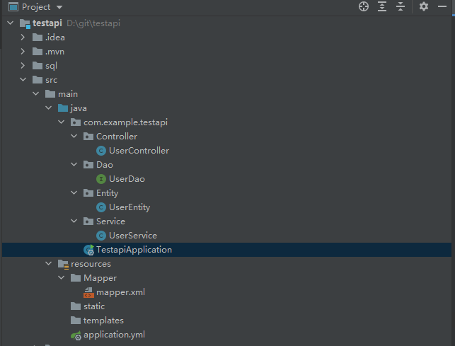Open the Project view dropdown

pos(58,7)
